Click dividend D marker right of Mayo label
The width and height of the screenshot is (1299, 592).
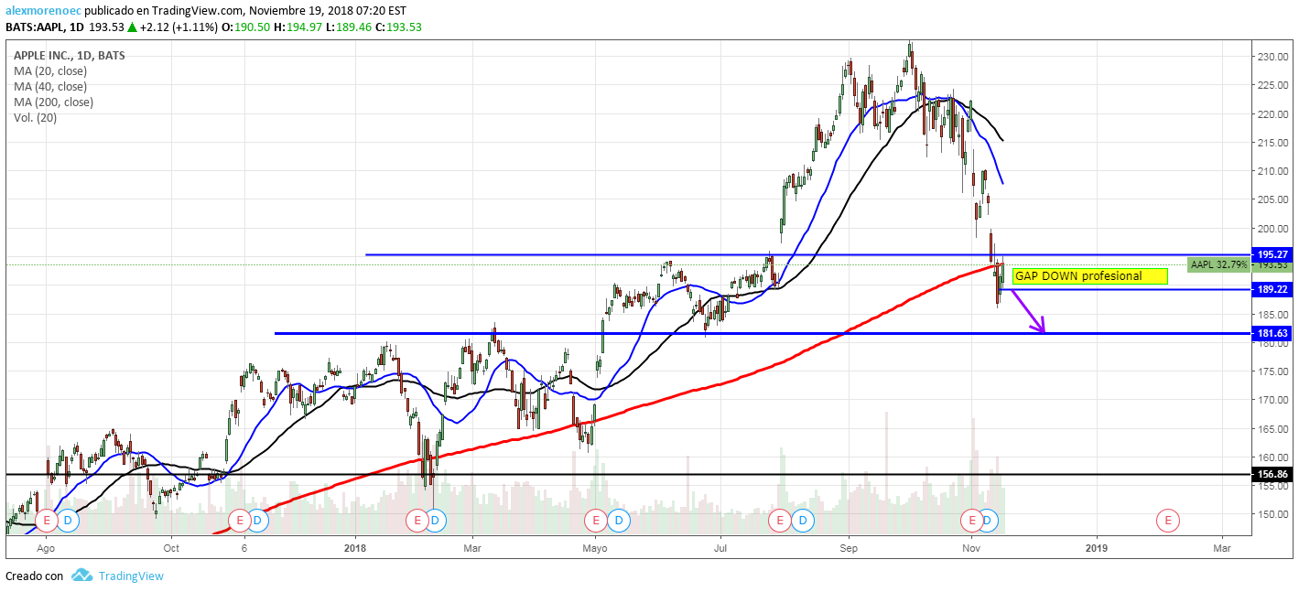(x=619, y=521)
